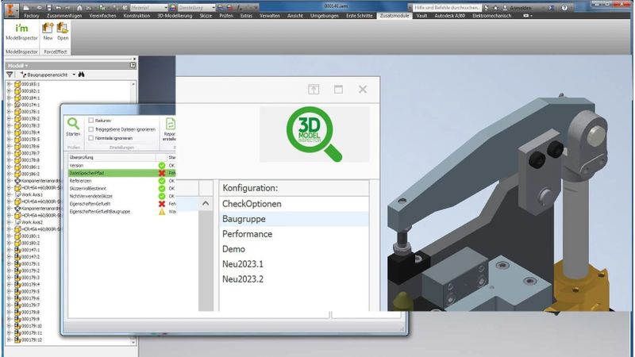Click the pin-to-top icon in the configuration dialog
635x357 pixels.
pos(314,90)
